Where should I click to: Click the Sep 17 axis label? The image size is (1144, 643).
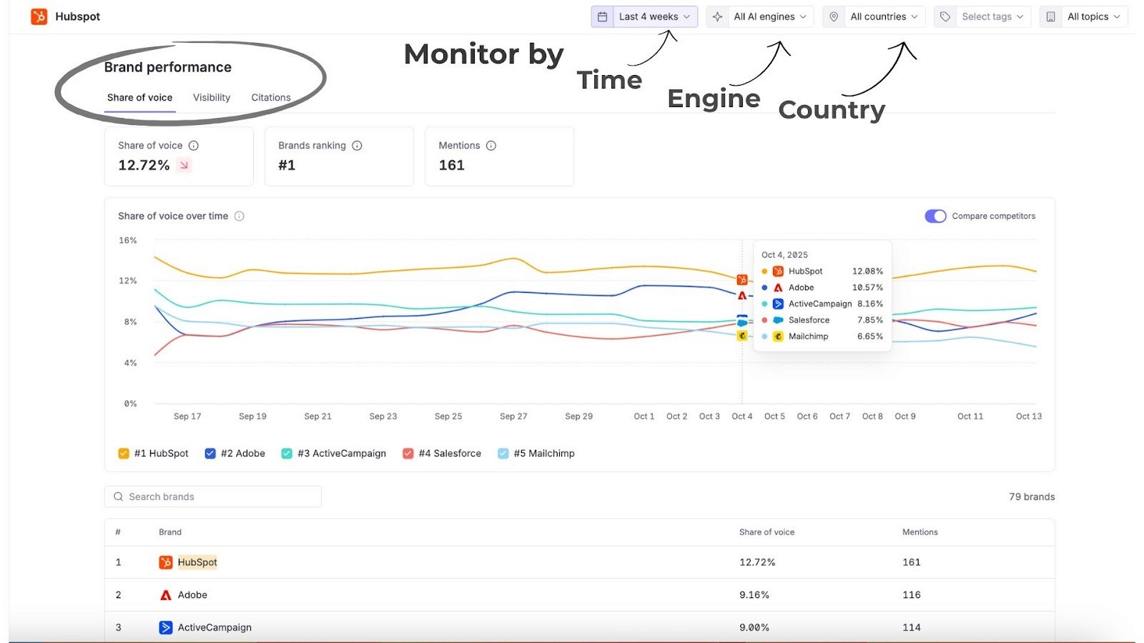click(x=187, y=417)
